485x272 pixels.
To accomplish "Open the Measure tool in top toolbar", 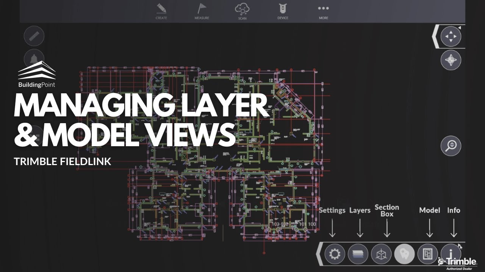I will [x=202, y=11].
